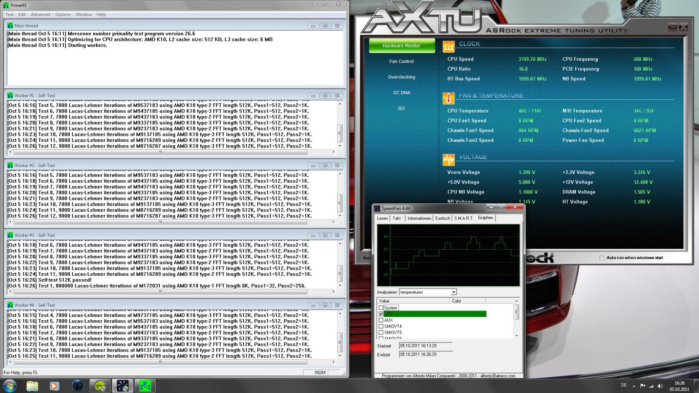Click Prime95 title bar app icon
Screen dimensions: 699x393
point(6,5)
